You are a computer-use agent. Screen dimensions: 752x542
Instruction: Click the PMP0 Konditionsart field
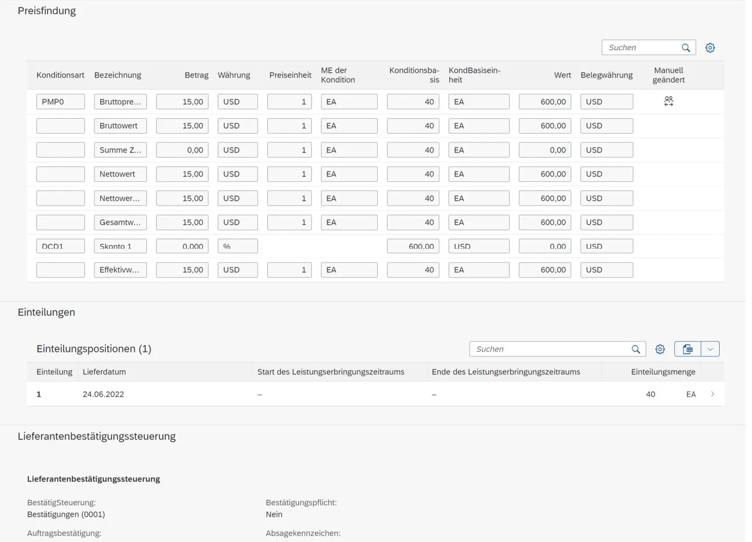[60, 101]
